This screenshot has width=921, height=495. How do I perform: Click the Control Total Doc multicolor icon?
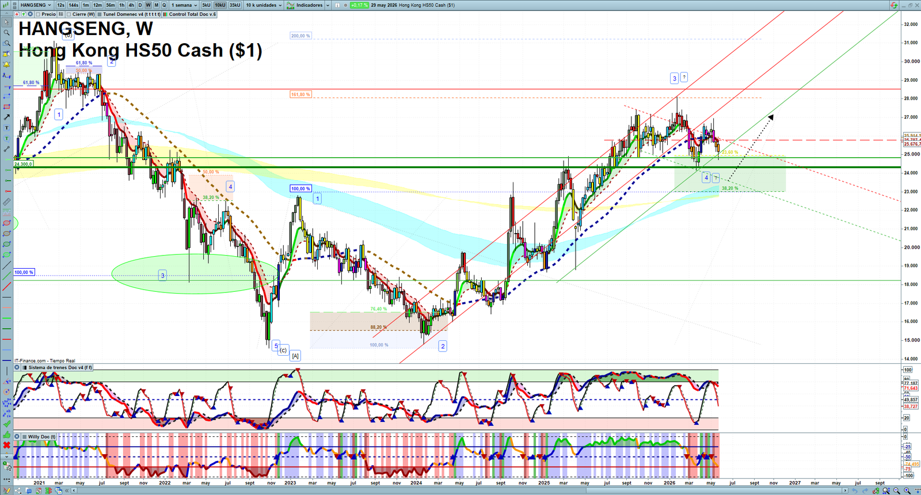pyautogui.click(x=165, y=14)
